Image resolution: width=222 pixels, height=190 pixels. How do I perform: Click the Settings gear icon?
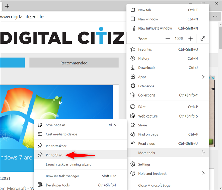[x=133, y=164]
